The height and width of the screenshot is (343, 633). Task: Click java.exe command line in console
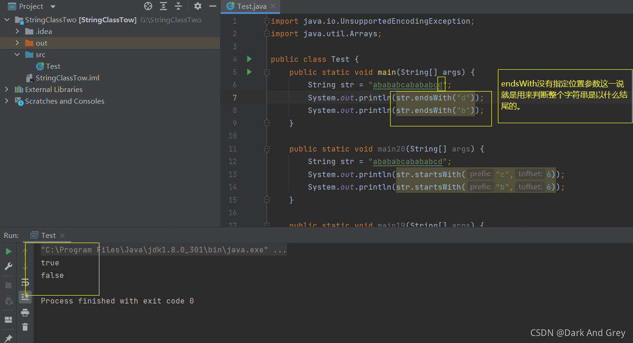click(163, 250)
